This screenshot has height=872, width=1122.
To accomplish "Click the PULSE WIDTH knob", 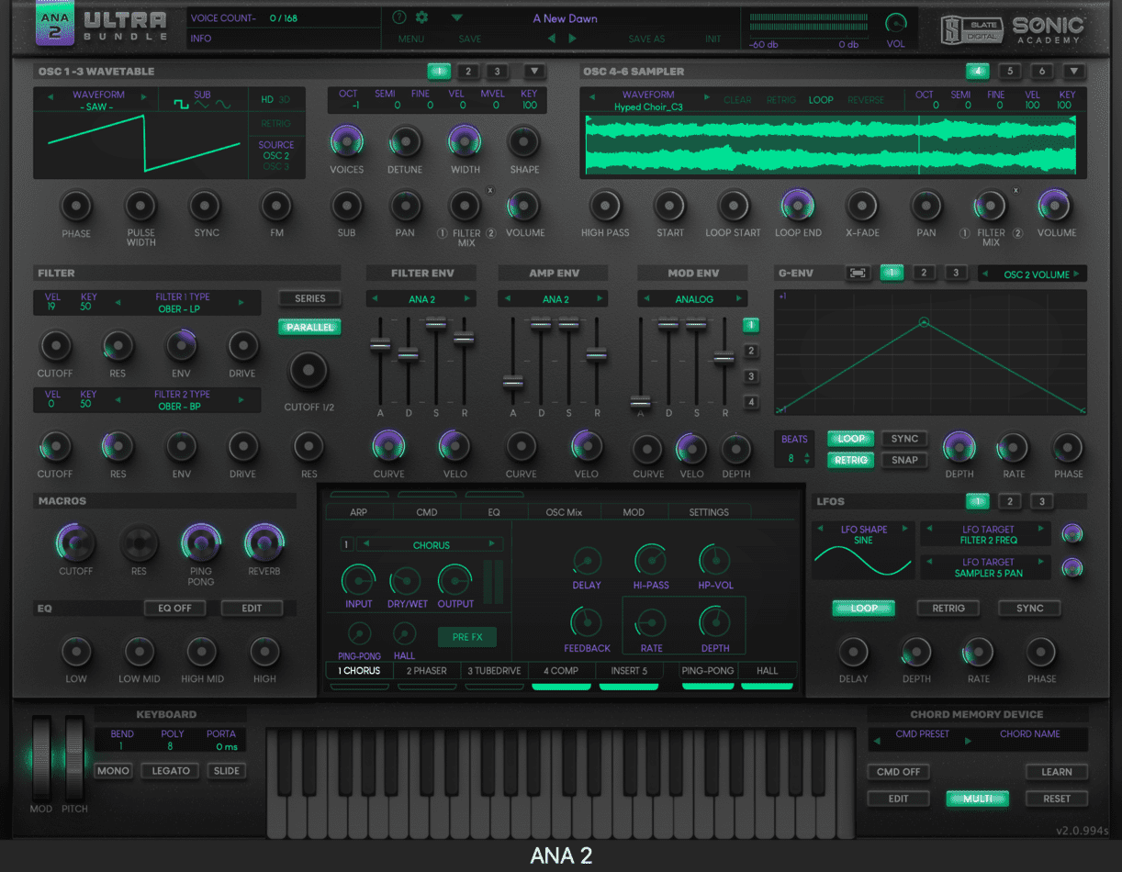I will [140, 206].
